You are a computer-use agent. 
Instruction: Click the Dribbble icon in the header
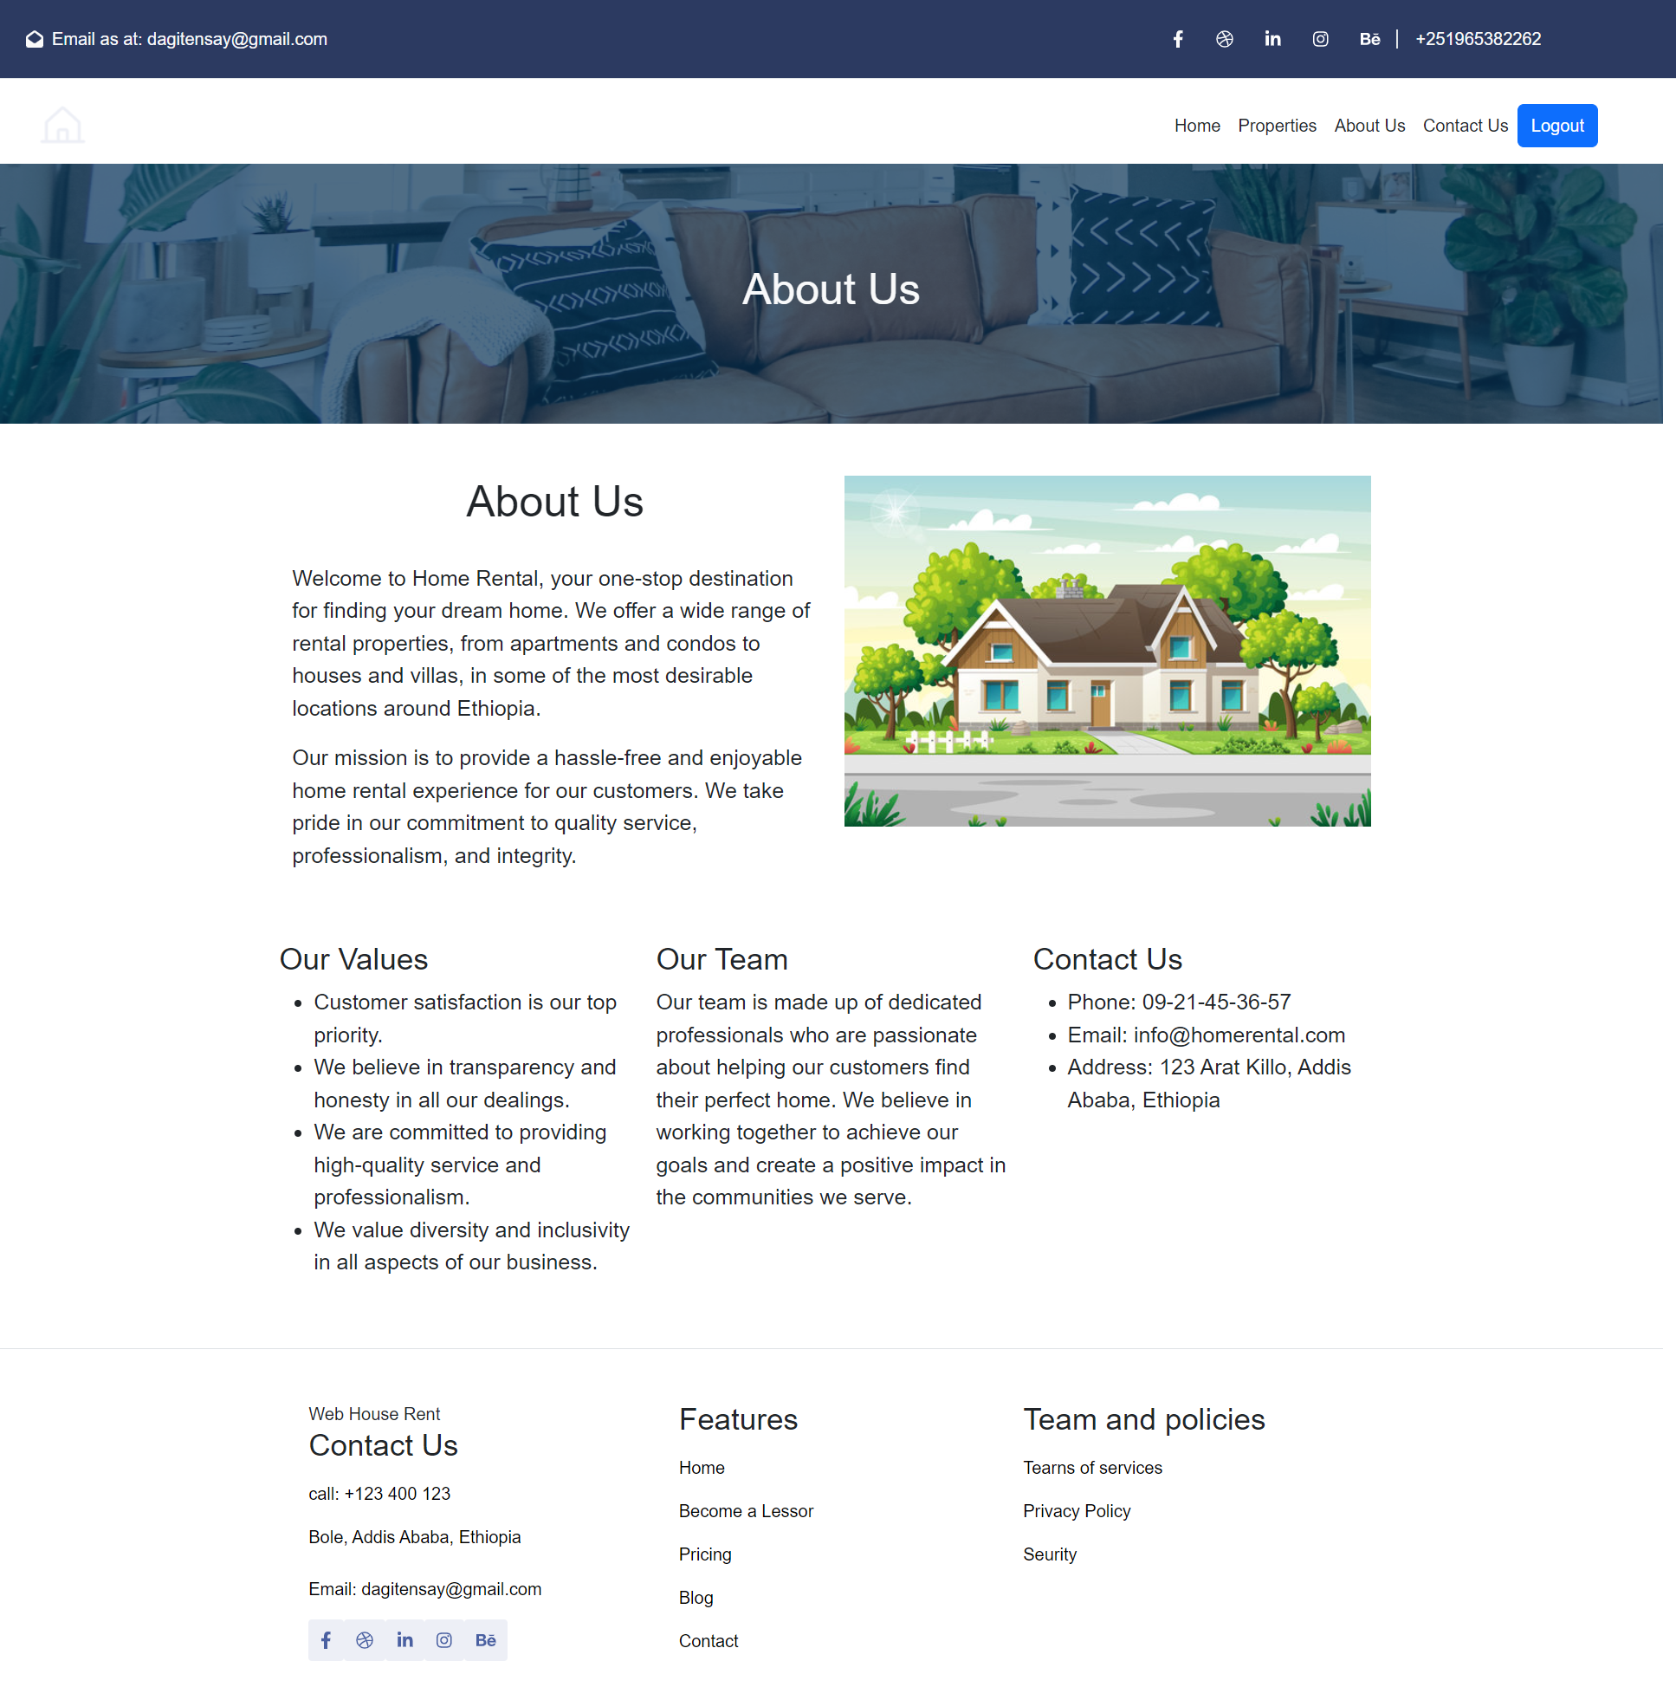[1228, 38]
